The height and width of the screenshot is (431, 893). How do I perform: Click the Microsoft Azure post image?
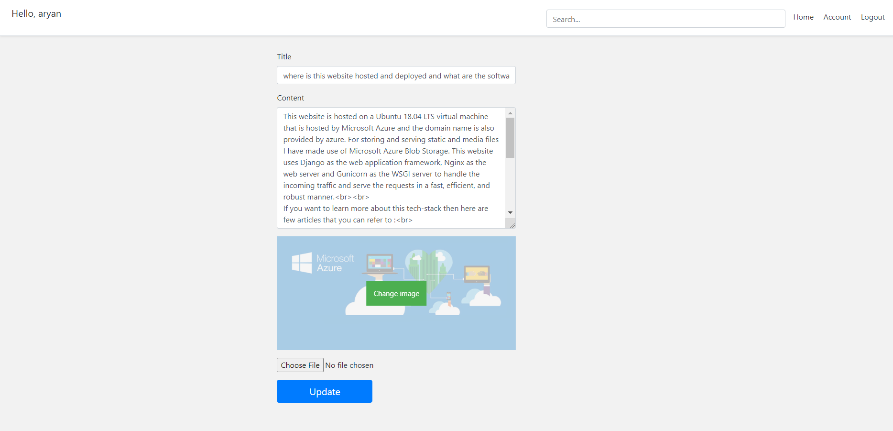396,293
